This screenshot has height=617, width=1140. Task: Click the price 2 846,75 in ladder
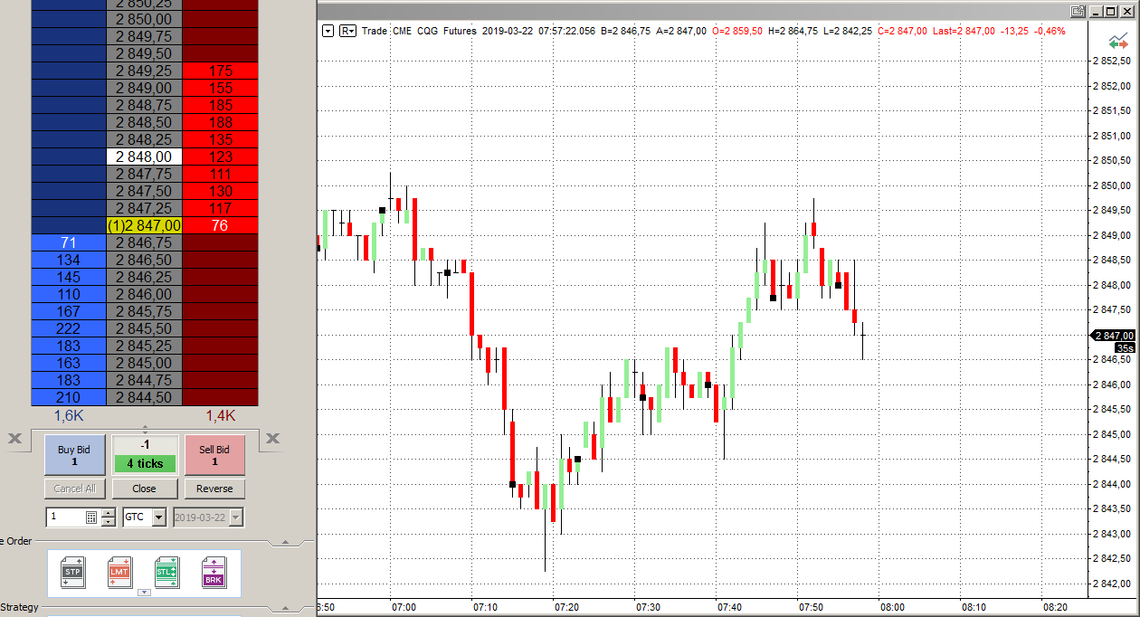(x=144, y=242)
